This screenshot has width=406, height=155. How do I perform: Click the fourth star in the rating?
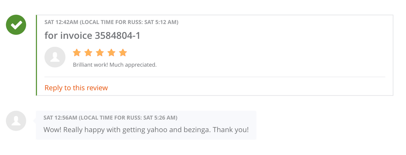(111, 53)
